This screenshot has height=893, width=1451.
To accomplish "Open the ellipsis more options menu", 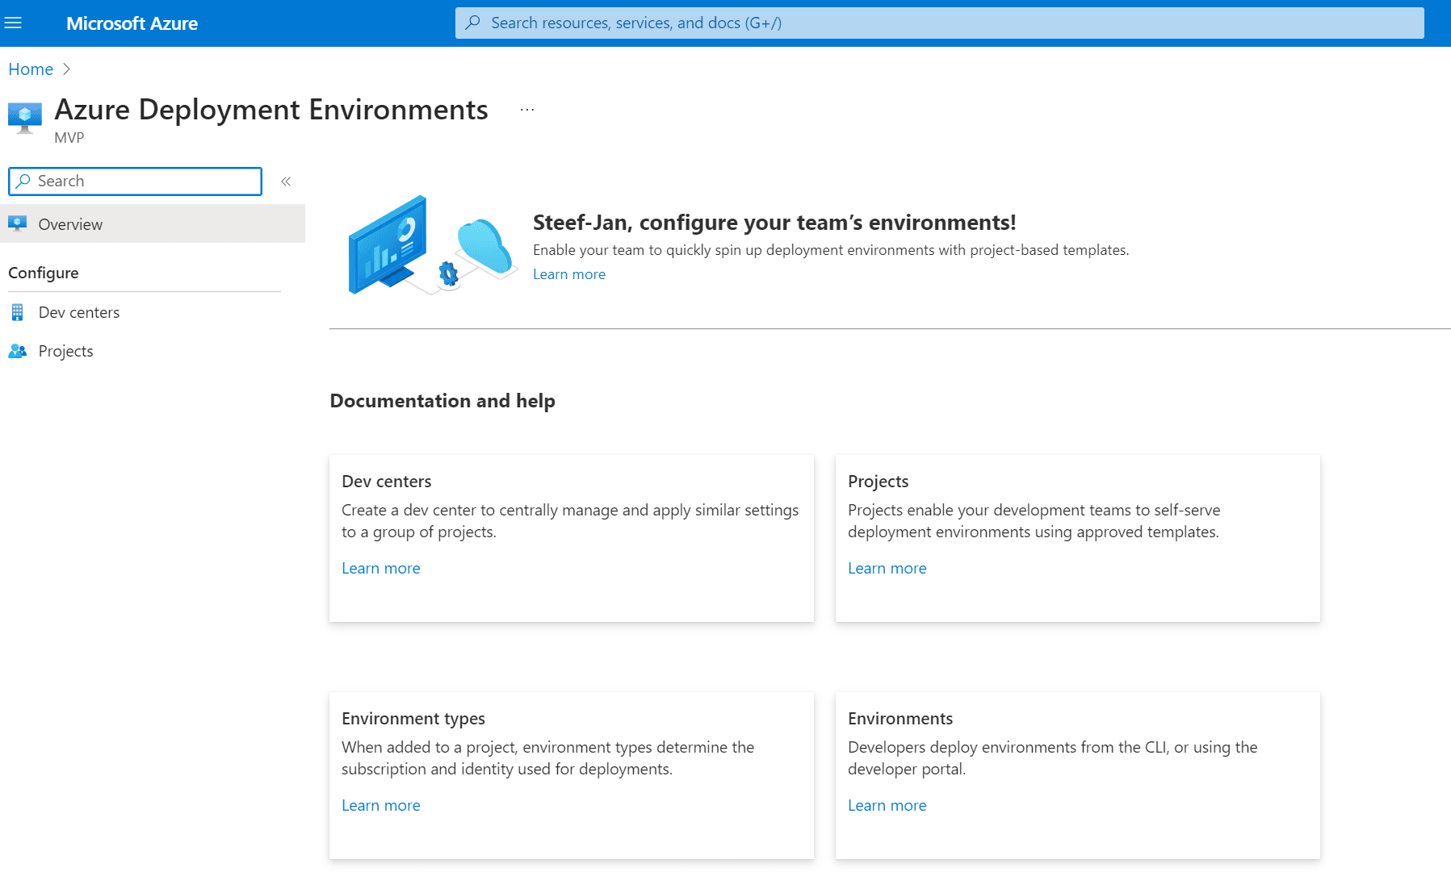I will point(527,110).
